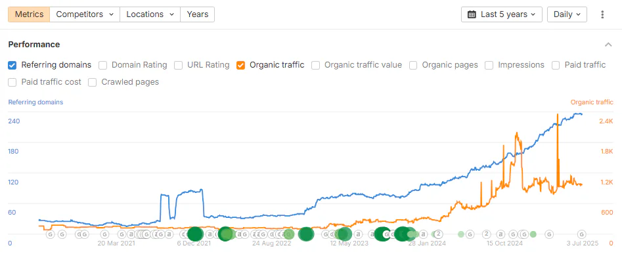Click the calendar icon beside Last 5 years
The image size is (622, 254).
[x=472, y=14]
